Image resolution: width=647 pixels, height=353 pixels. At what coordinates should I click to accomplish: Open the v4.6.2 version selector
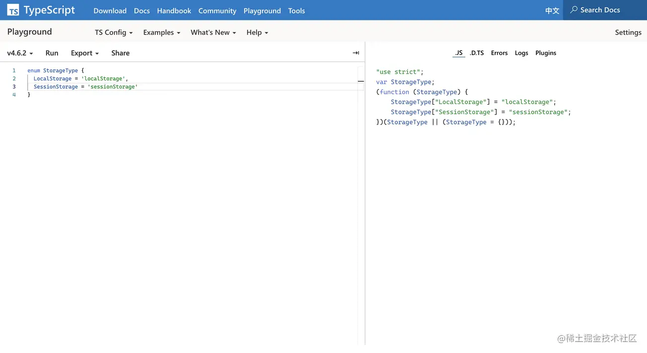(x=20, y=53)
